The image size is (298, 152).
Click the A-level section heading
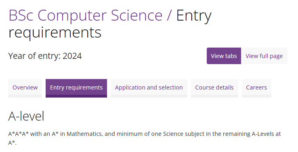click(x=26, y=116)
